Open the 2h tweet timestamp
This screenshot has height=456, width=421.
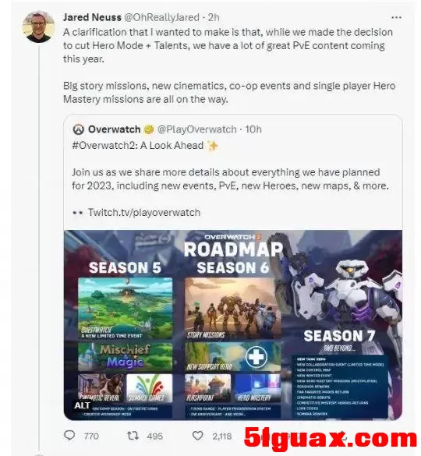pos(214,17)
